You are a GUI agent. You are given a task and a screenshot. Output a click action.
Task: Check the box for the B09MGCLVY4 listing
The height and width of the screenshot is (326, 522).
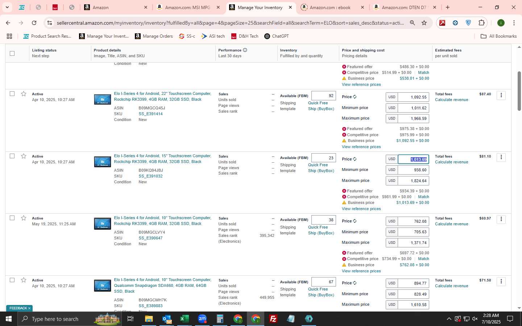[x=12, y=218]
